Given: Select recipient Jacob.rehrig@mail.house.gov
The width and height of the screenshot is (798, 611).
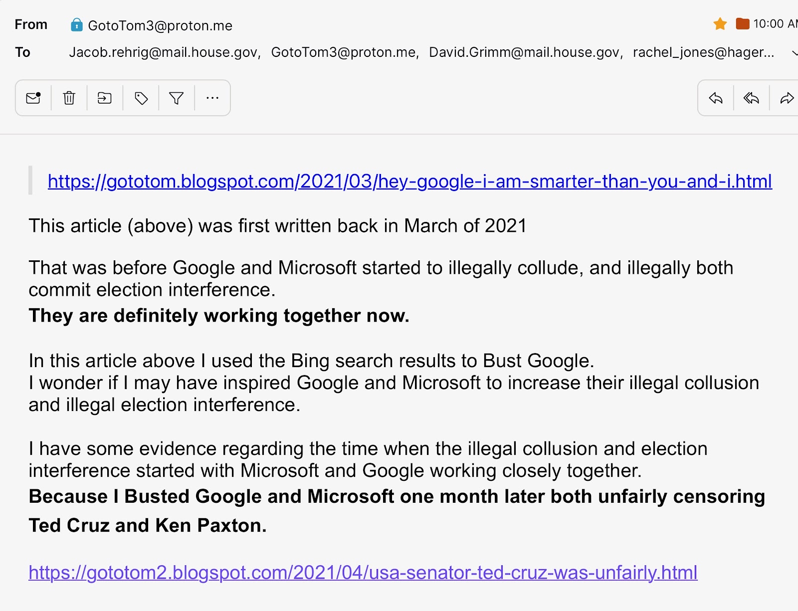Looking at the screenshot, I should (164, 52).
